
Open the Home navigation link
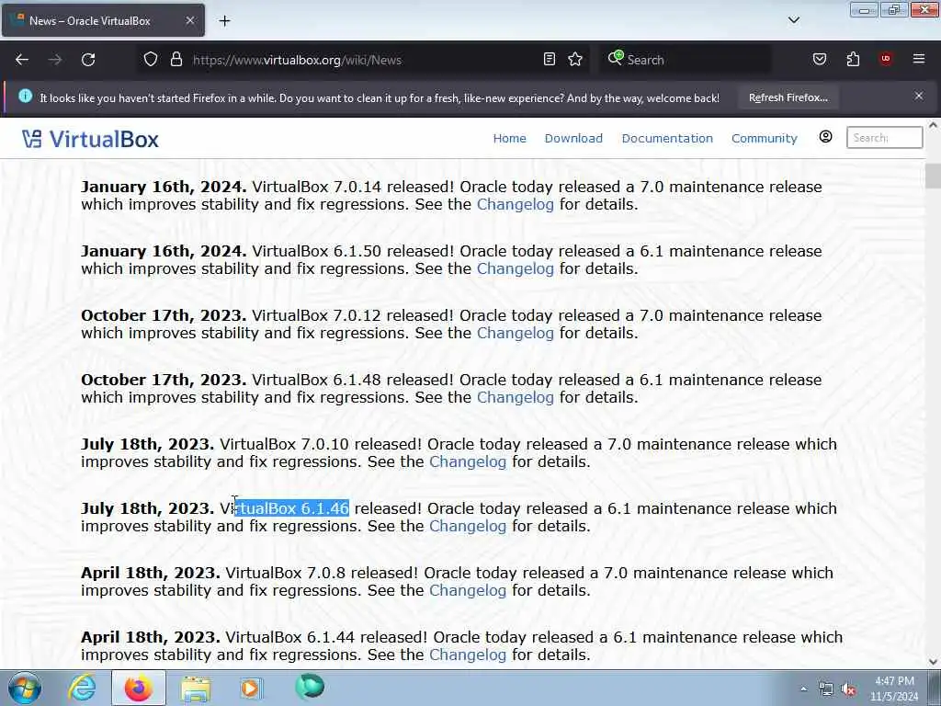pos(509,138)
